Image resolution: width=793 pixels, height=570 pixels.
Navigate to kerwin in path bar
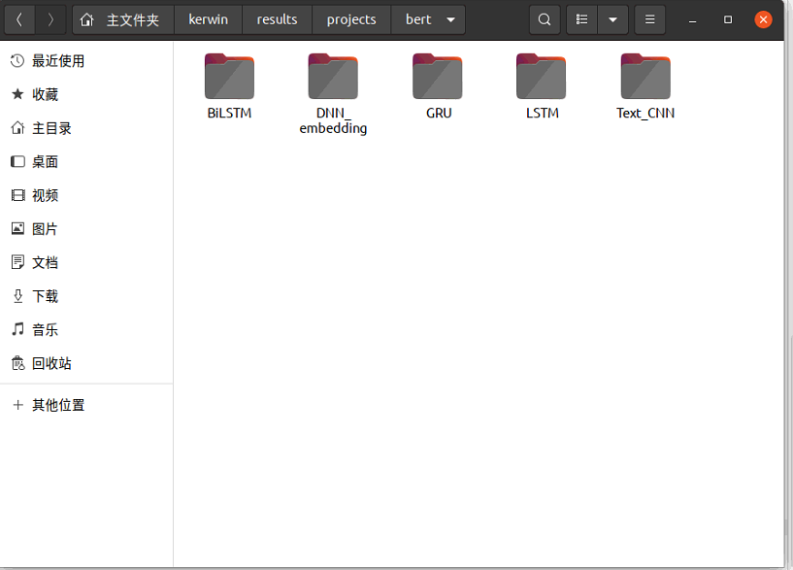[x=209, y=19]
